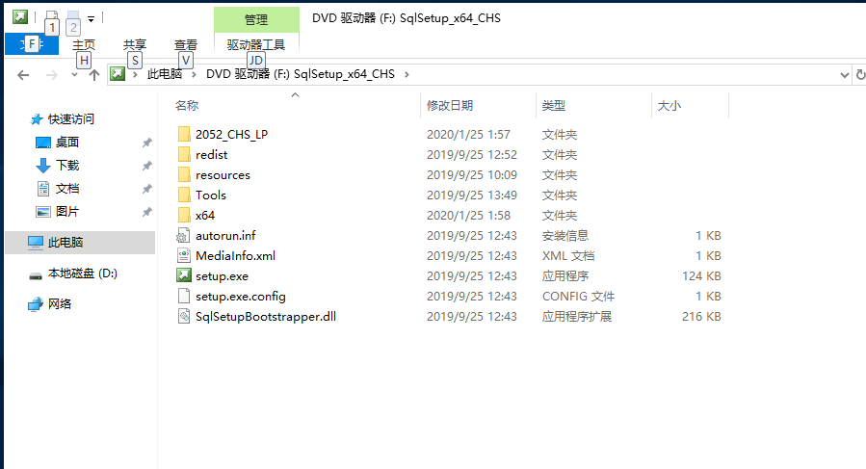866x469 pixels.
Task: Sort by the 名称 column header
Action: [187, 106]
